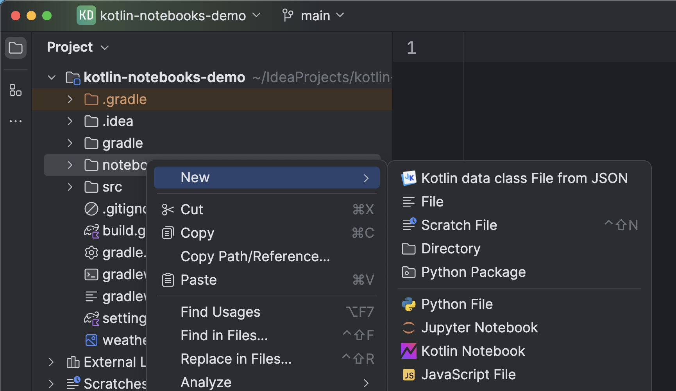Screen dimensions: 676x391
Task: Select the src folder name
Action: 112,187
